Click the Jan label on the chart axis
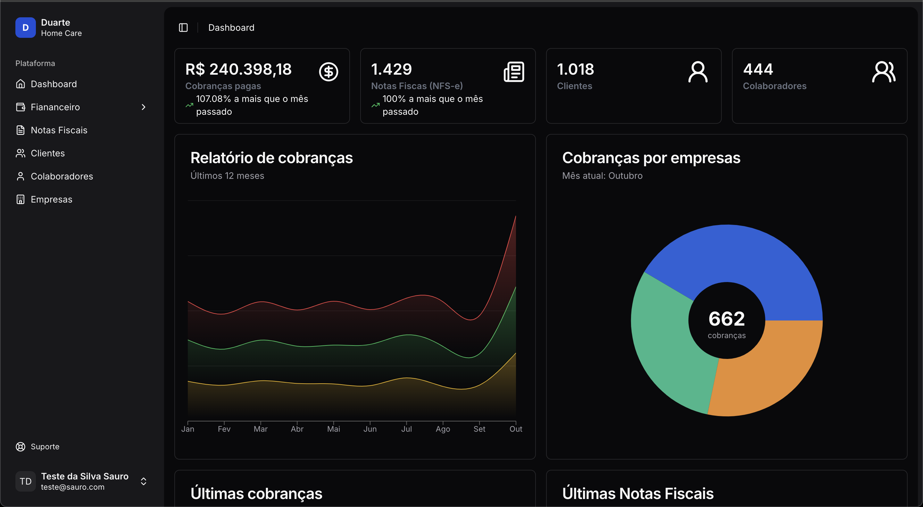923x507 pixels. point(187,429)
